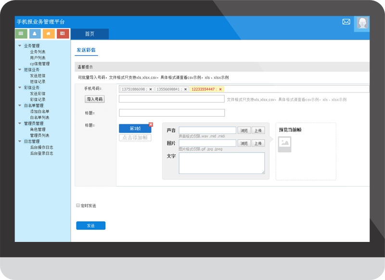Switch to the 首页 tab

point(90,34)
